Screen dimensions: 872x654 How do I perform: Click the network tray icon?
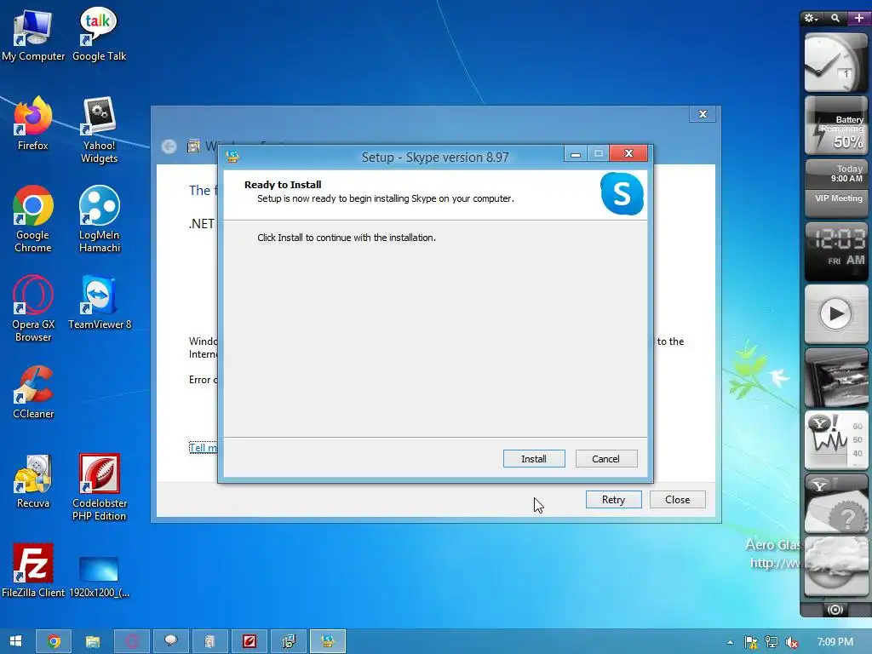[x=772, y=642]
